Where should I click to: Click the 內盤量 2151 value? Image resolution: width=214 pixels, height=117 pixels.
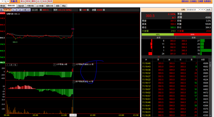click(x=173, y=31)
